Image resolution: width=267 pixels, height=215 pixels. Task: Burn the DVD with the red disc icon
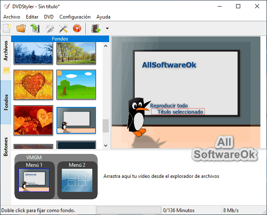click(77, 28)
